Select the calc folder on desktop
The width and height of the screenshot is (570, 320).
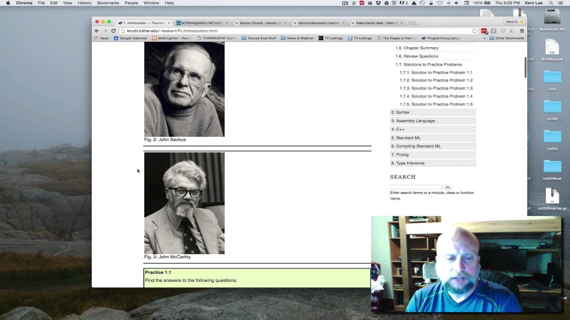coord(552,80)
